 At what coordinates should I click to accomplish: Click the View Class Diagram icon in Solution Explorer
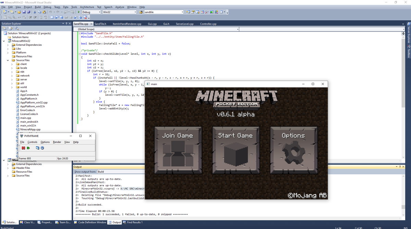click(x=17, y=28)
